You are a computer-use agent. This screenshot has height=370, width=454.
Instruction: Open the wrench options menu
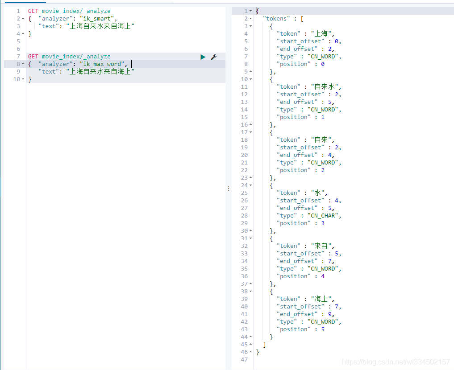[214, 57]
